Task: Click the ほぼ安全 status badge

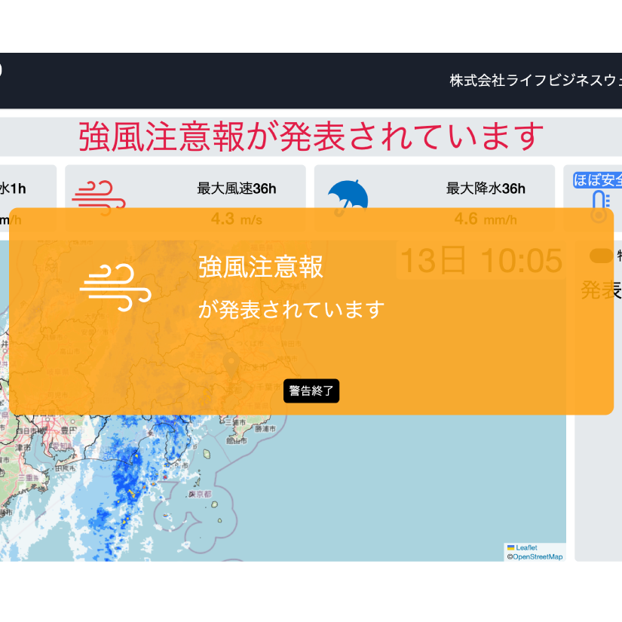Action: tap(599, 179)
